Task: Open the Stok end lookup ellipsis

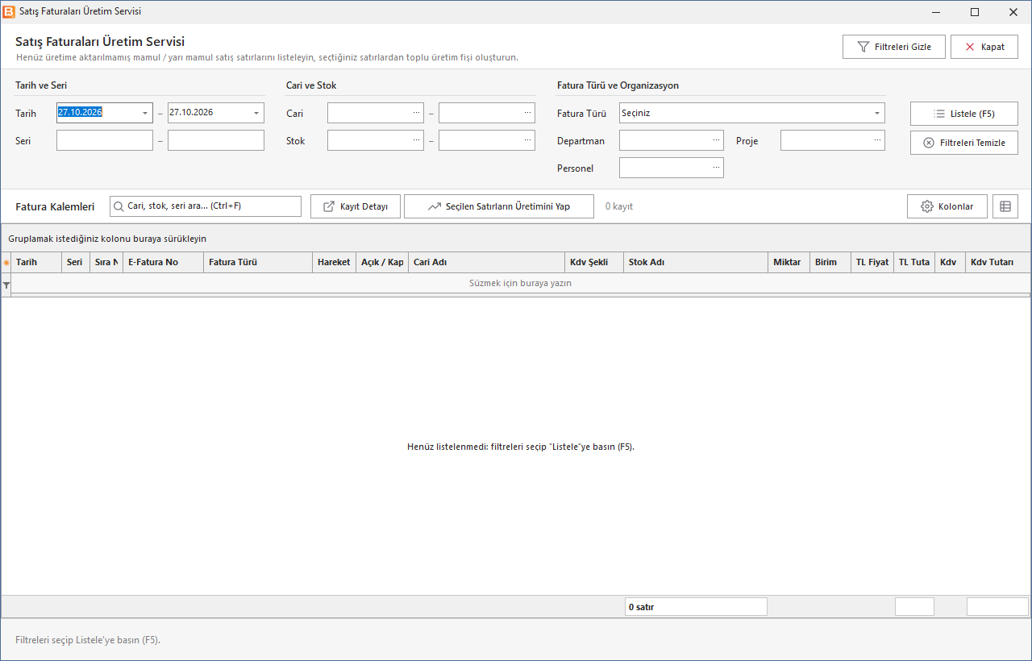Action: 527,140
